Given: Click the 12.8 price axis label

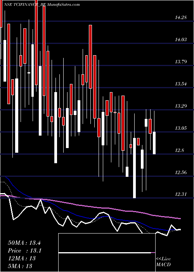Looking at the screenshot, I should point(179,150).
